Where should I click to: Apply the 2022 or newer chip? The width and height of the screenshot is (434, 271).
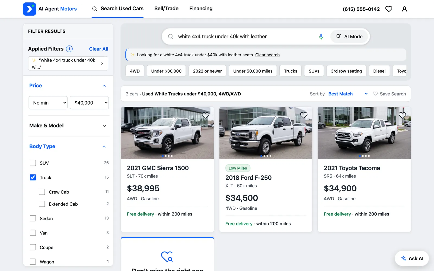click(207, 71)
